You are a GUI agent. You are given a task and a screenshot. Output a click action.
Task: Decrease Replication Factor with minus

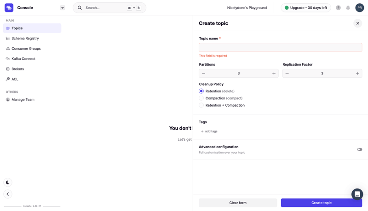pyautogui.click(x=287, y=74)
